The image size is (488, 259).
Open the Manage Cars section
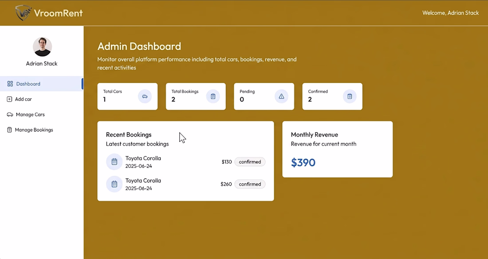(42, 115)
